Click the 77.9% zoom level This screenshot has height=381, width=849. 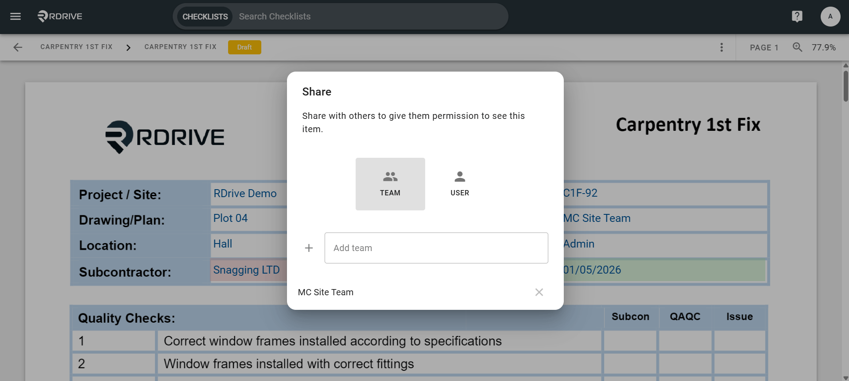coord(823,47)
